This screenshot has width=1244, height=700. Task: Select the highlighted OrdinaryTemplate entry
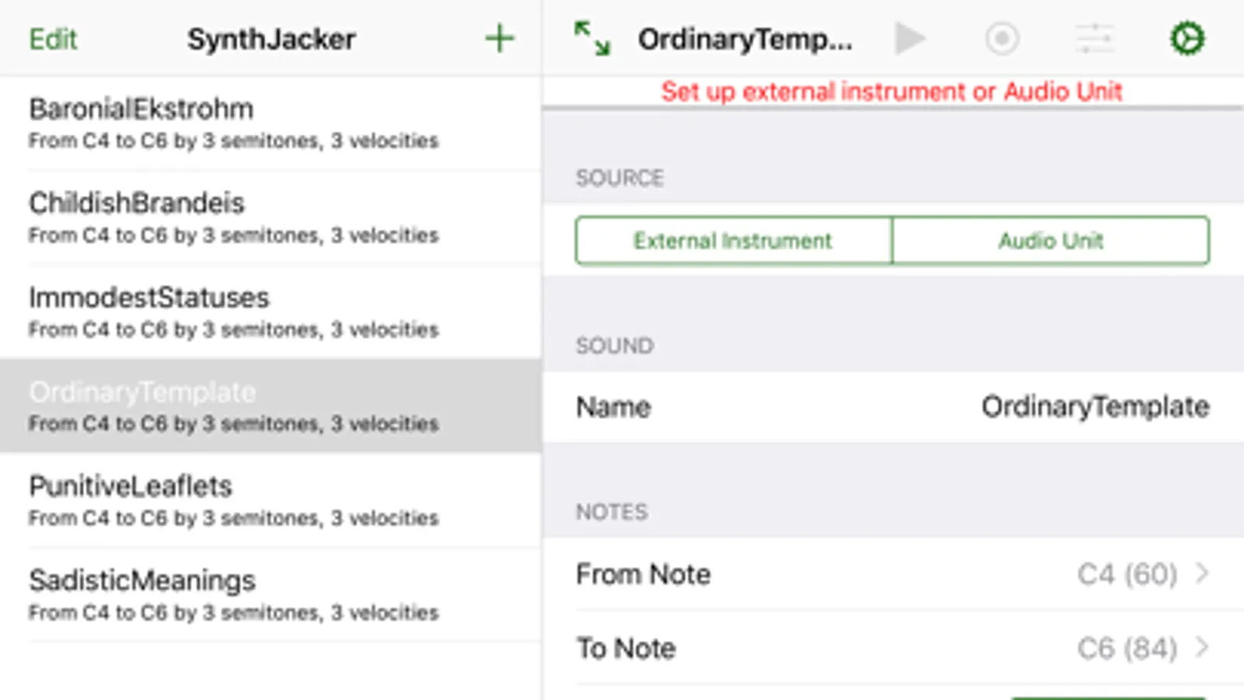(233, 406)
